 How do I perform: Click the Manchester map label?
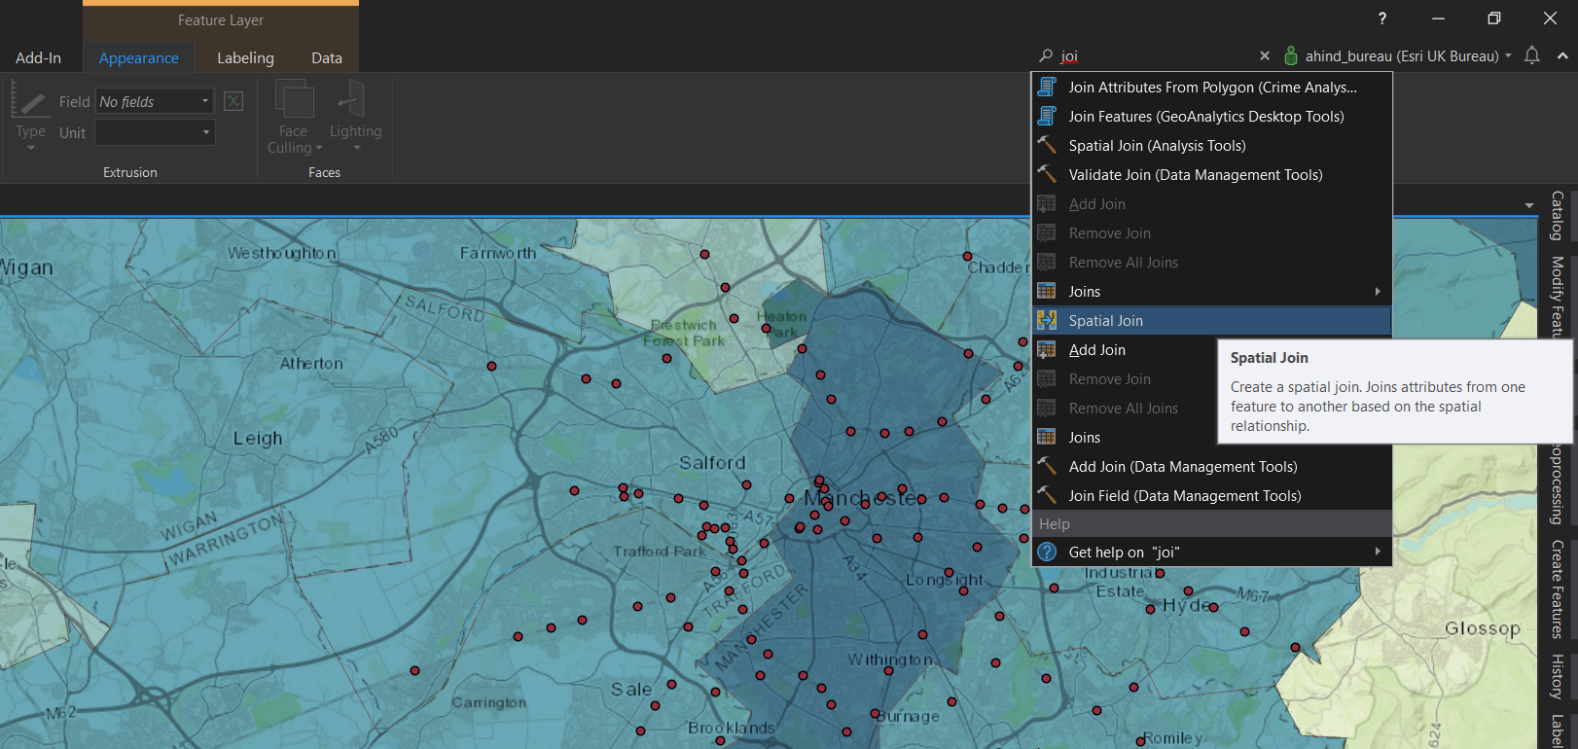tap(864, 498)
